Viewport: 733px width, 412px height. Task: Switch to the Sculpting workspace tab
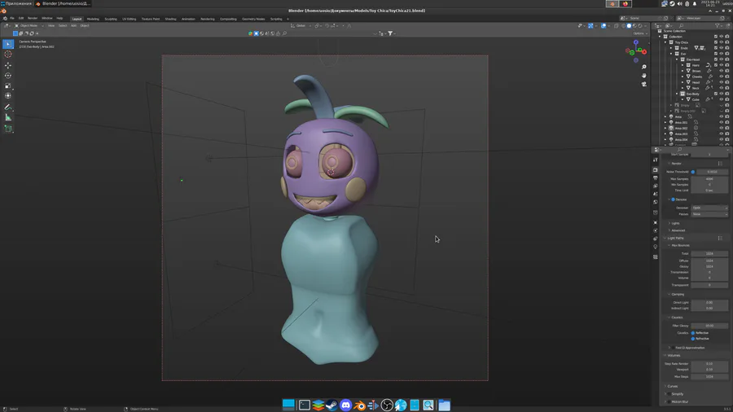pos(111,20)
